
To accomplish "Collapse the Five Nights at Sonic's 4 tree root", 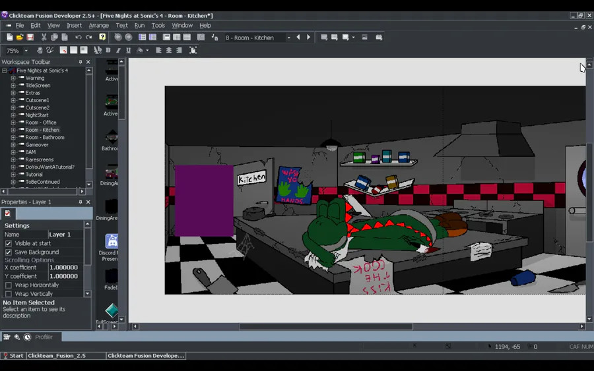I will coord(4,71).
